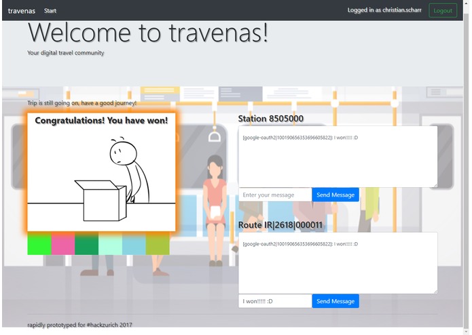Image resolution: width=472 pixels, height=335 pixels.
Task: Select the pale mint color tile
Action: pyautogui.click(x=110, y=243)
